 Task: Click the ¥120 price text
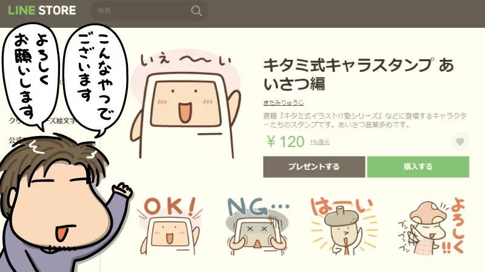pyautogui.click(x=286, y=141)
